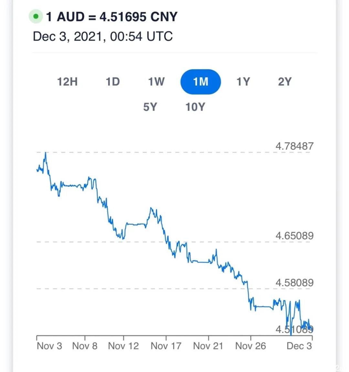Choose the 1W time range
349x372 pixels.
tap(156, 82)
